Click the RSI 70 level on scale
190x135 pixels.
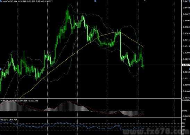(183, 123)
